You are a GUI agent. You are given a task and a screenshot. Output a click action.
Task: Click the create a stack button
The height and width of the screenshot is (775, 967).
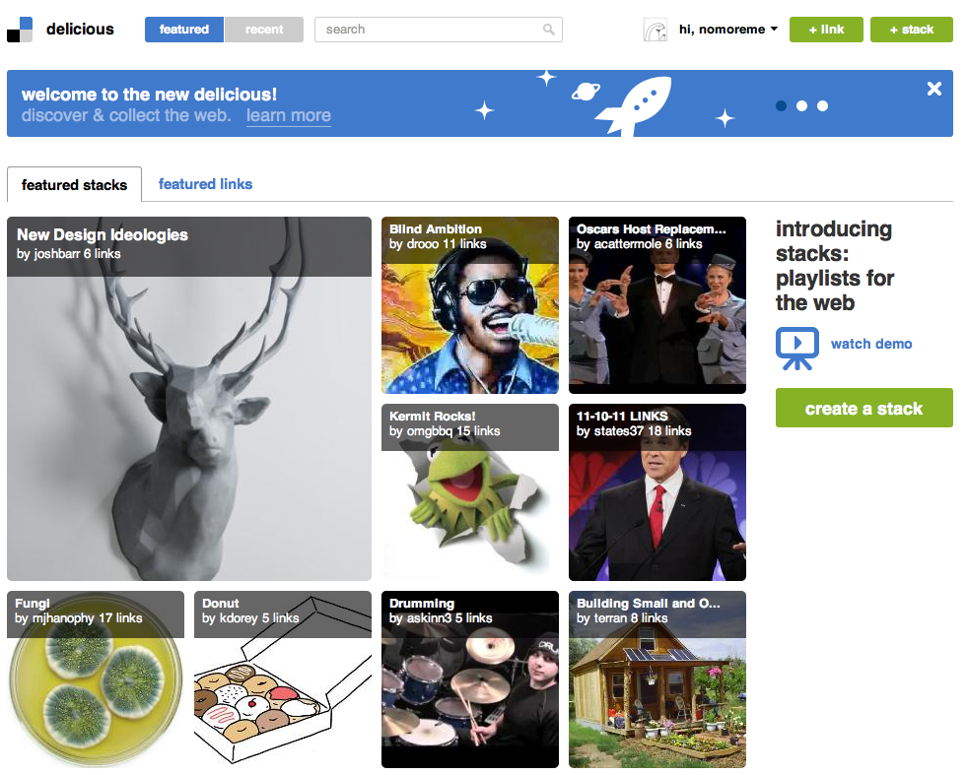pyautogui.click(x=864, y=408)
